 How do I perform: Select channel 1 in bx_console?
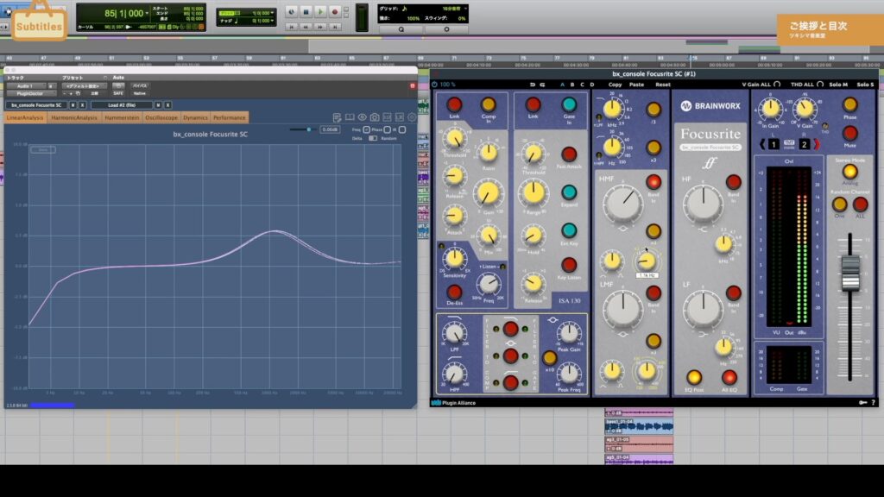tap(774, 144)
